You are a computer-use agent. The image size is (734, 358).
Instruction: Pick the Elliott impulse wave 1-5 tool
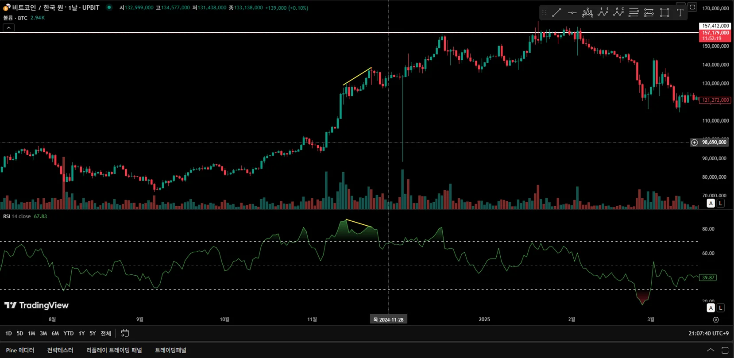pos(603,13)
